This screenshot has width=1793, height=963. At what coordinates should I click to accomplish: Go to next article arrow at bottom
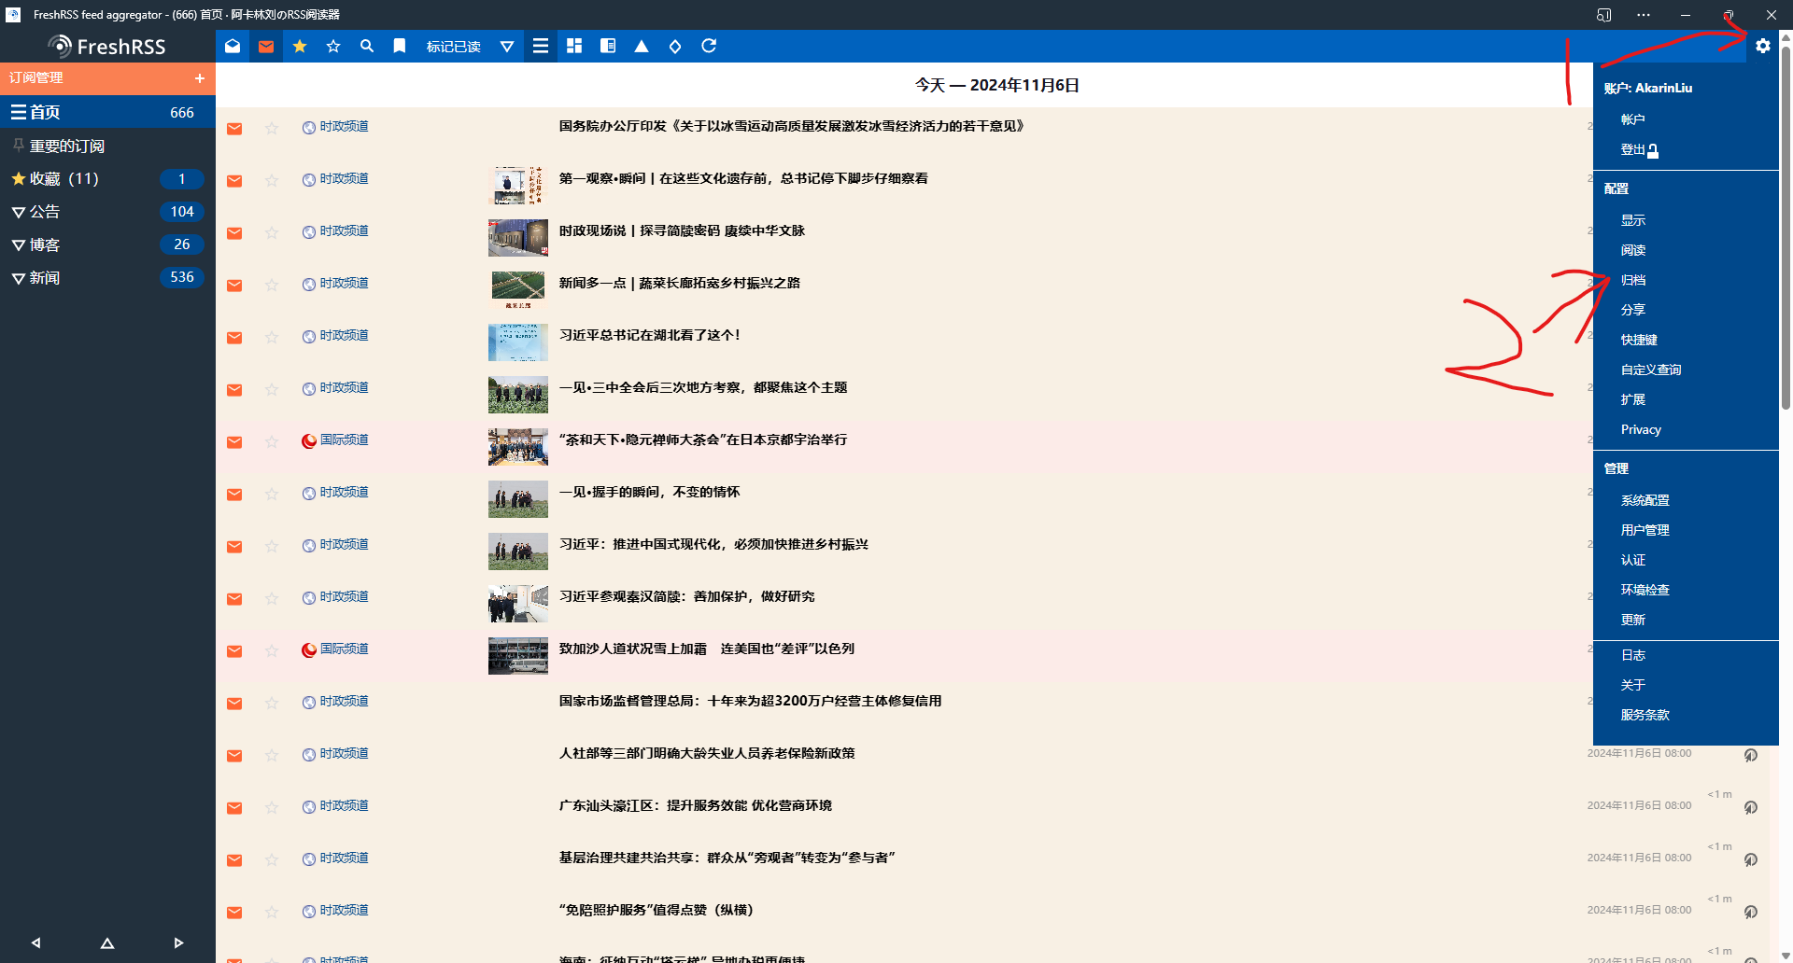(x=179, y=942)
